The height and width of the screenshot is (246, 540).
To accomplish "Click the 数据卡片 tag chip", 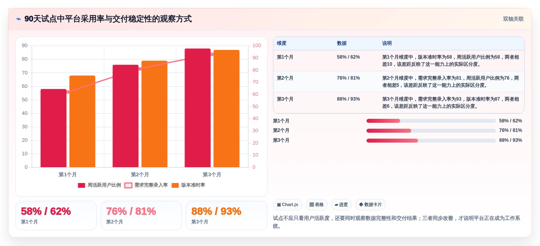I will coord(370,204).
